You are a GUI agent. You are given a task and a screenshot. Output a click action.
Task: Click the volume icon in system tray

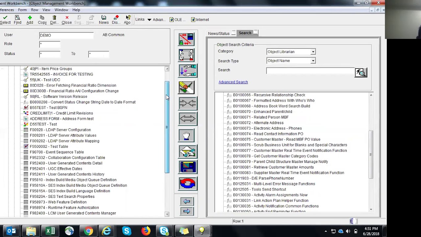coord(348,231)
